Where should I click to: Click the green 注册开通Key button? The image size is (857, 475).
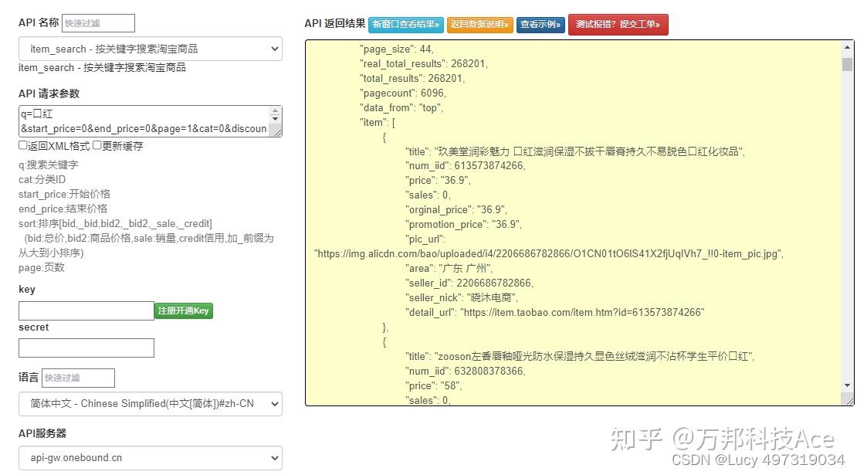pos(183,310)
